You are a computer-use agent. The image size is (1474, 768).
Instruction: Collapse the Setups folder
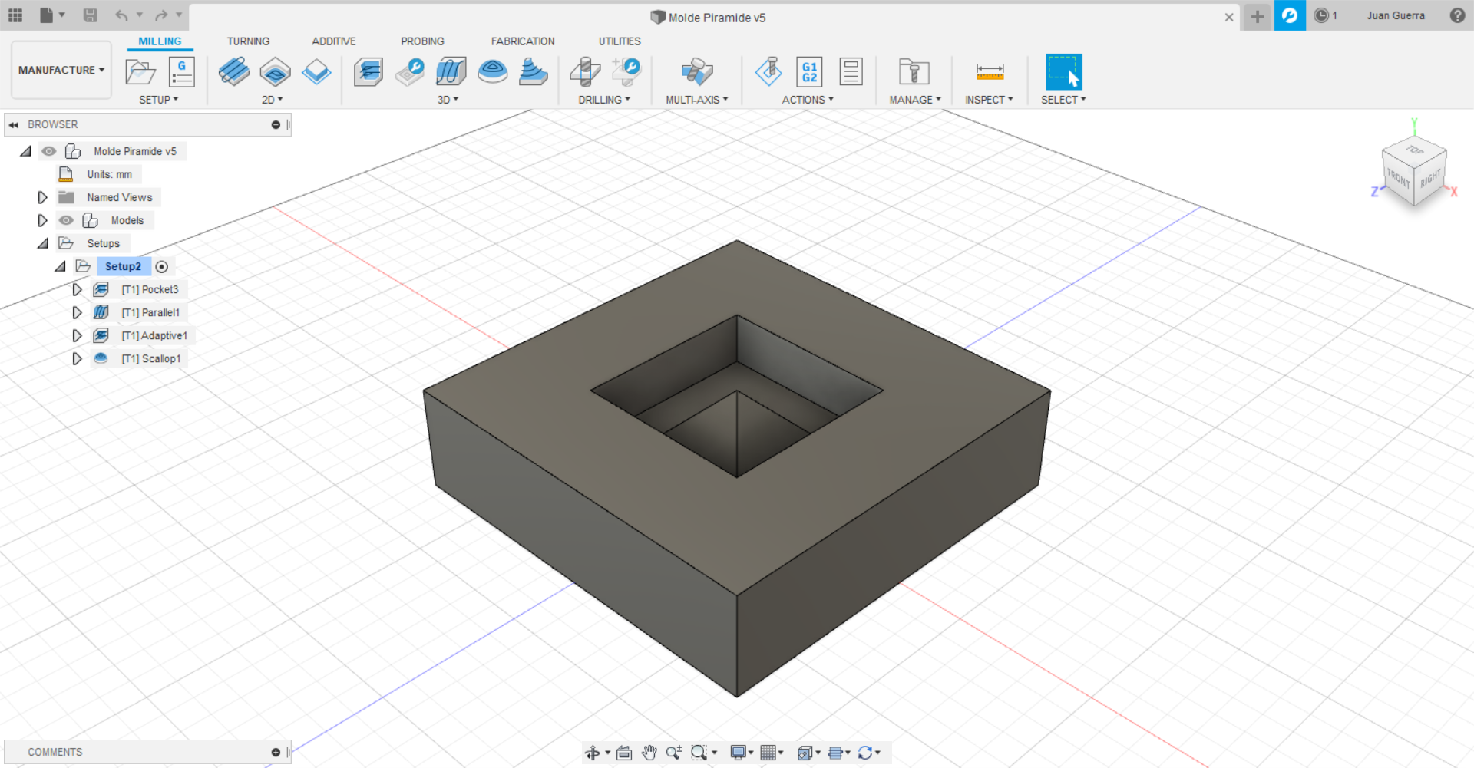[43, 244]
